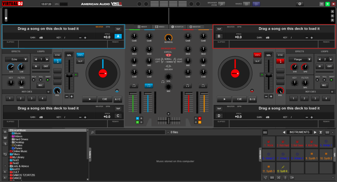Viewport: 337px width, 182px height.
Task: Expand the Online Music tree folder
Action: [9, 151]
